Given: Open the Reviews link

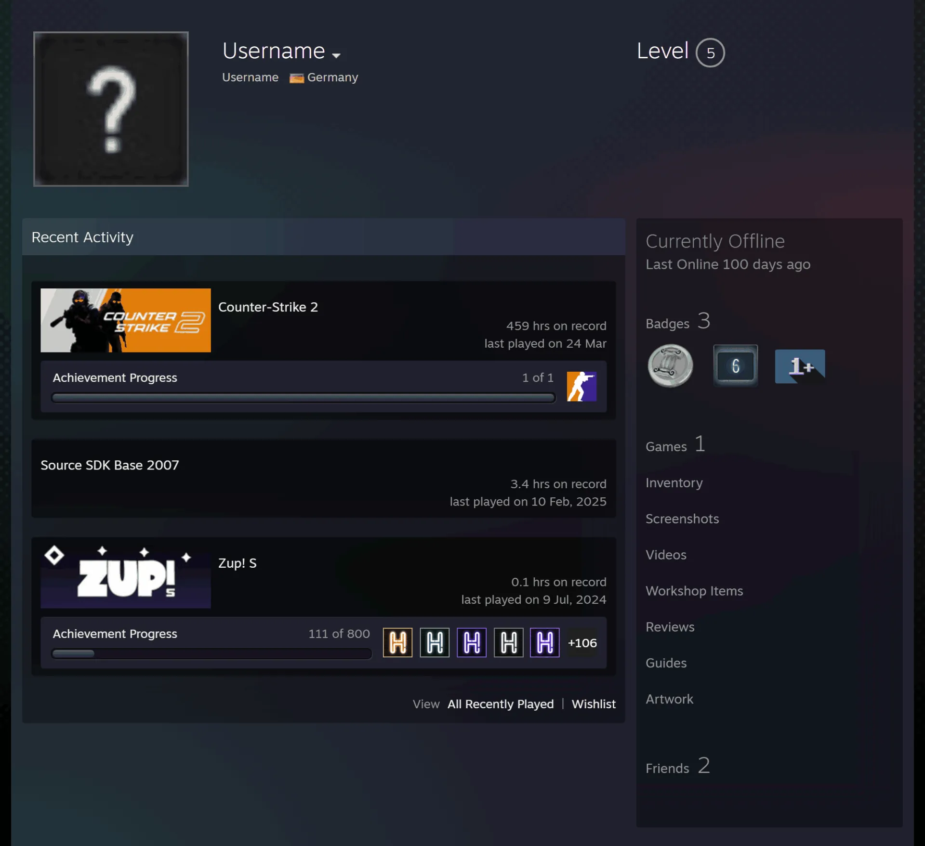Looking at the screenshot, I should click(x=670, y=627).
